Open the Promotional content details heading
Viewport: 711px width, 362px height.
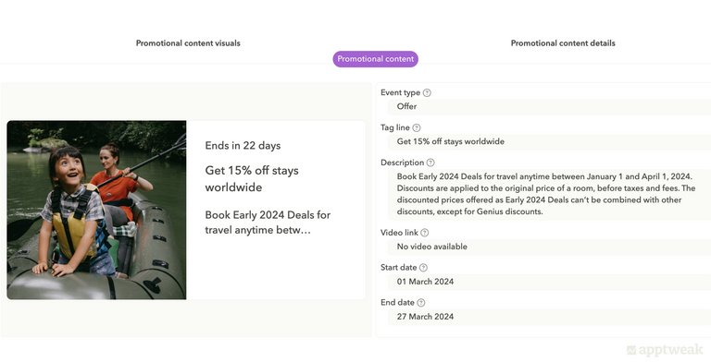coord(563,43)
